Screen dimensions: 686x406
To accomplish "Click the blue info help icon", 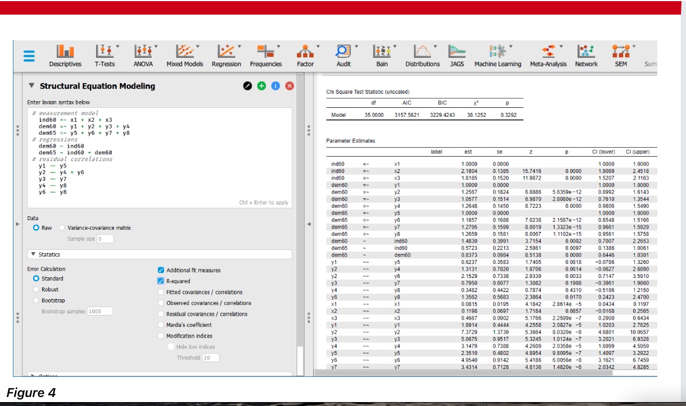I will [275, 86].
